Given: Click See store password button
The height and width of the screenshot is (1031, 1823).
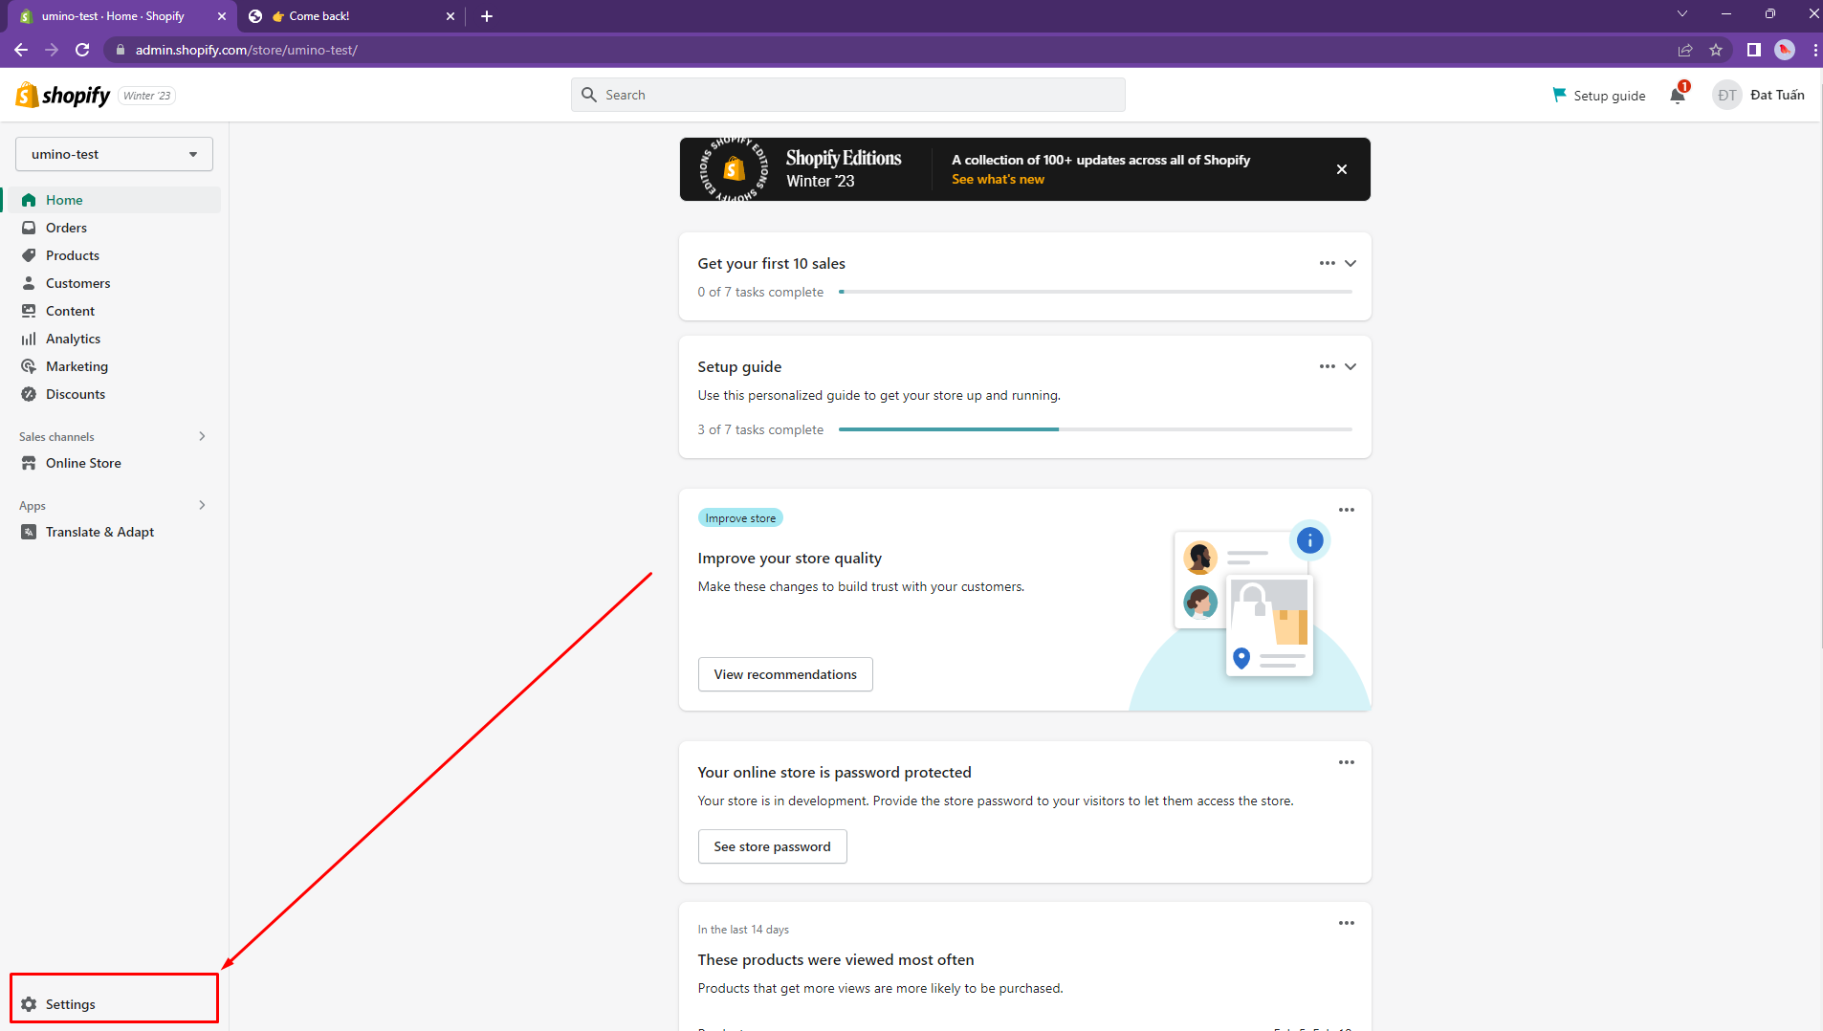Looking at the screenshot, I should click(x=772, y=846).
